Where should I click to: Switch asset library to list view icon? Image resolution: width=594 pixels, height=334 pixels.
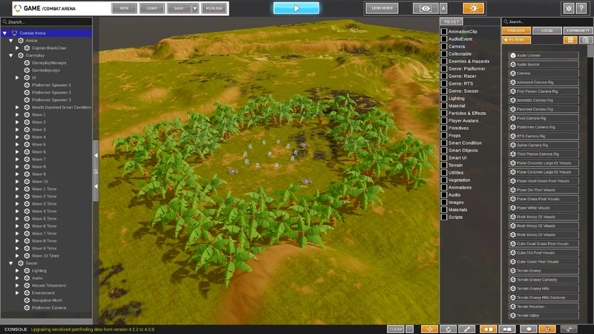pos(570,40)
